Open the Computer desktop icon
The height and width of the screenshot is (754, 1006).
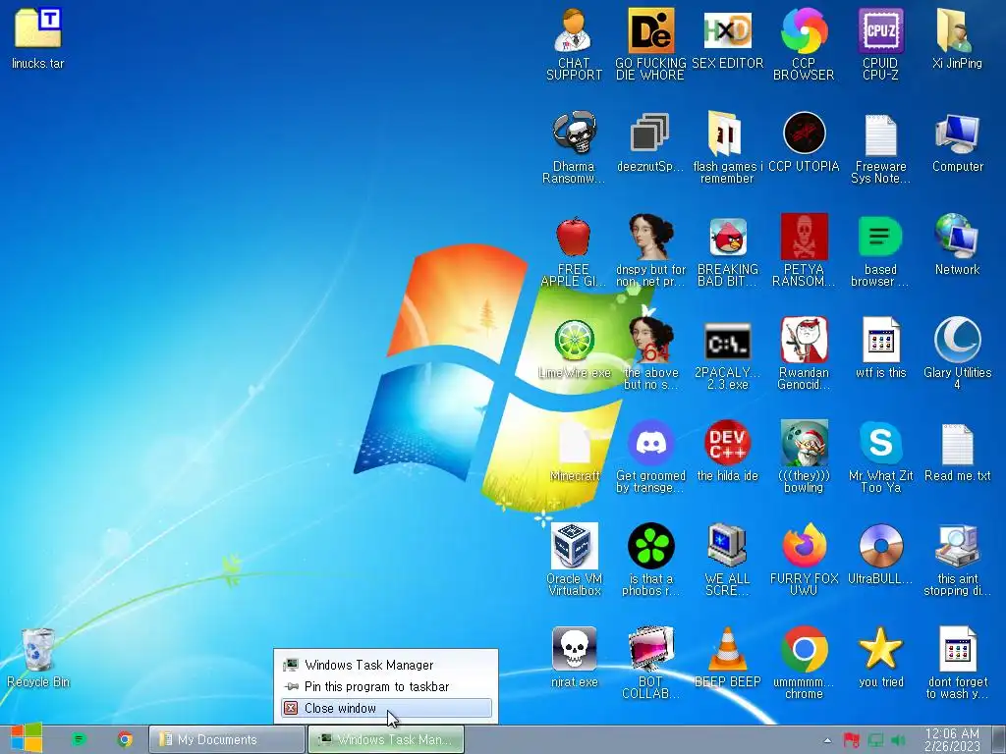click(957, 134)
